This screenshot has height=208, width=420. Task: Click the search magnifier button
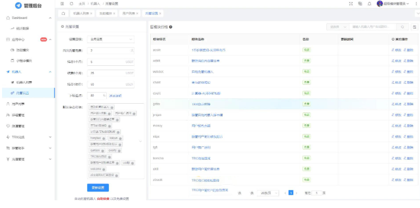point(402,27)
